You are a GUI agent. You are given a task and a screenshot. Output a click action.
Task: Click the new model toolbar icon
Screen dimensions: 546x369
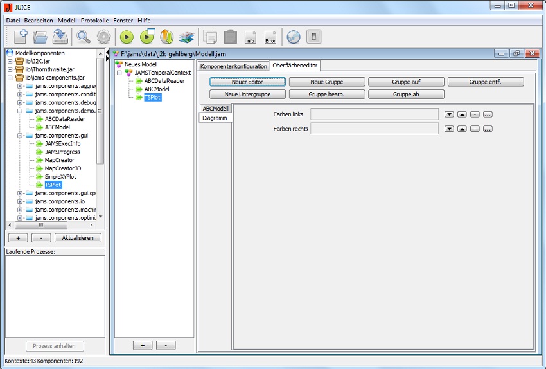click(20, 37)
